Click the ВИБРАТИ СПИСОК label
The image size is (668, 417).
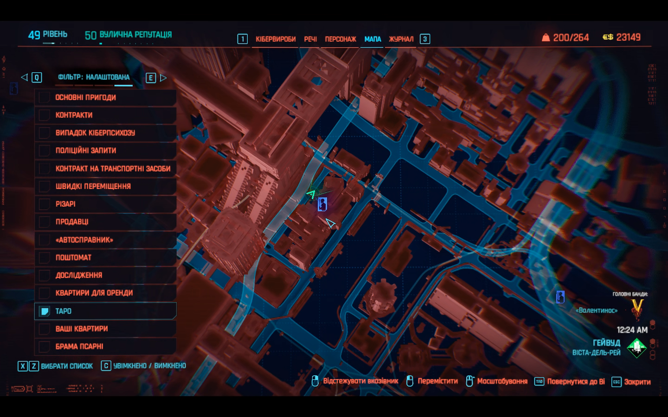coord(67,366)
